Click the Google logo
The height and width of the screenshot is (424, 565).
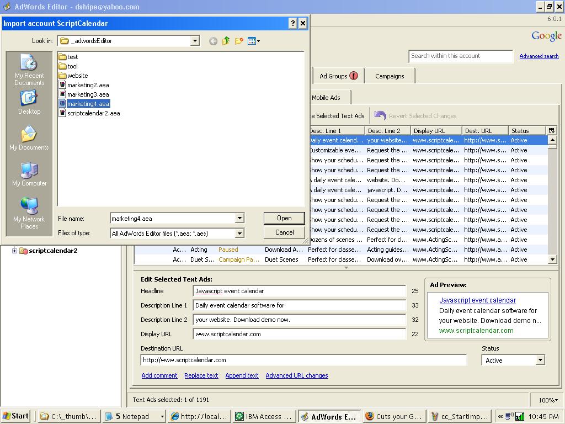pyautogui.click(x=547, y=36)
